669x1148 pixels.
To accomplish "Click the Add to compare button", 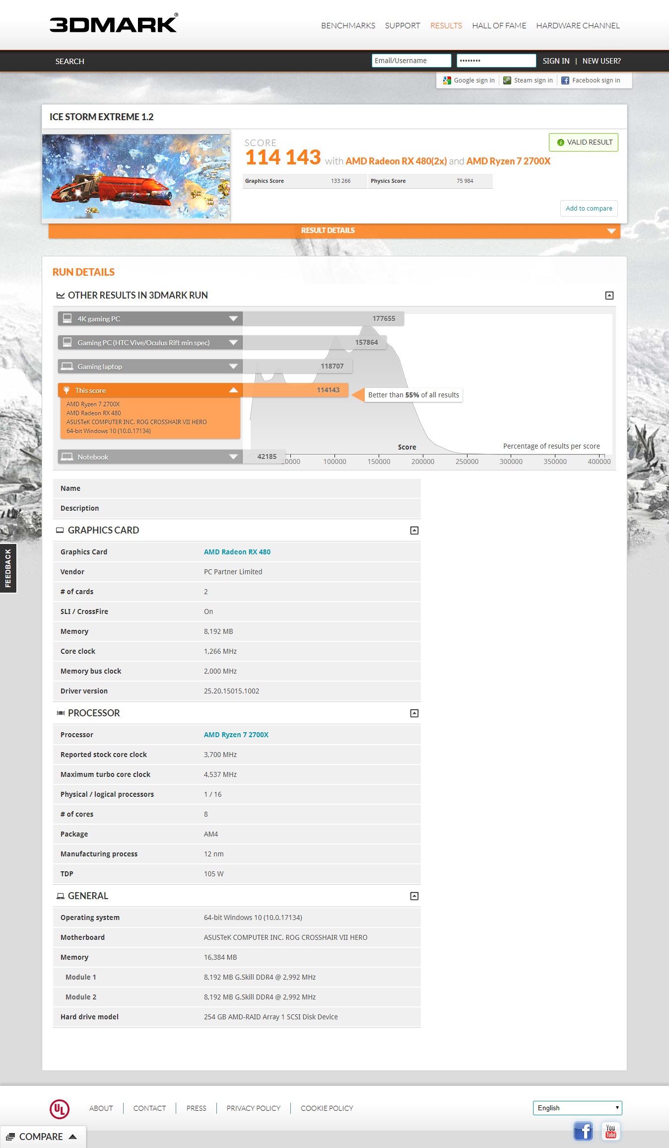I will 589,209.
